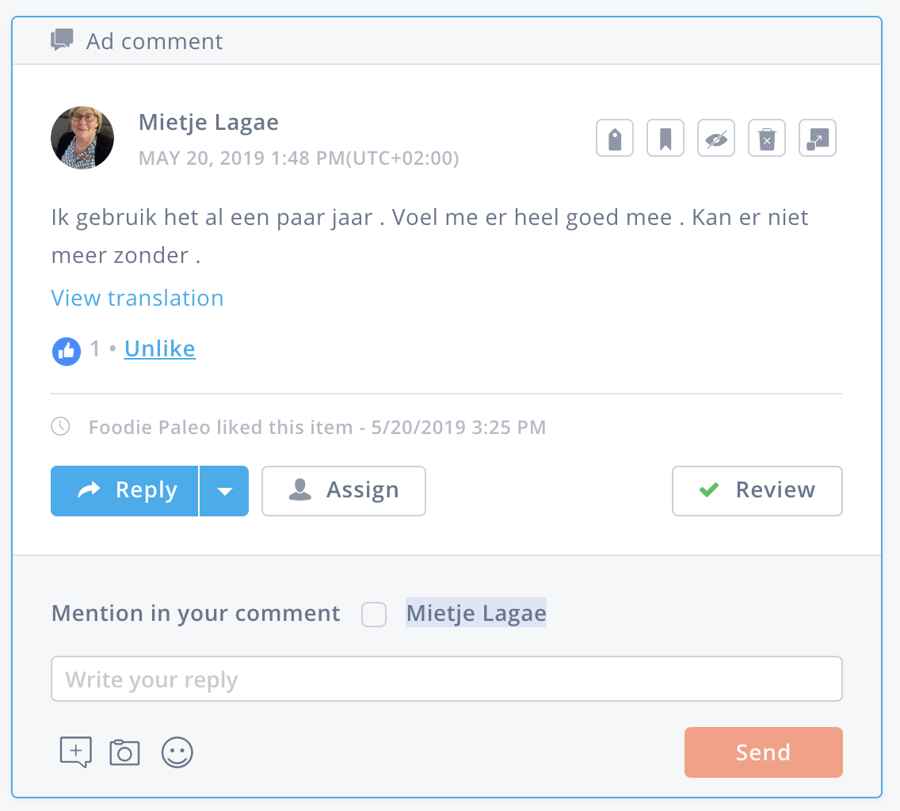Open the emoji picker smiley icon
Image resolution: width=900 pixels, height=811 pixels.
pyautogui.click(x=177, y=752)
